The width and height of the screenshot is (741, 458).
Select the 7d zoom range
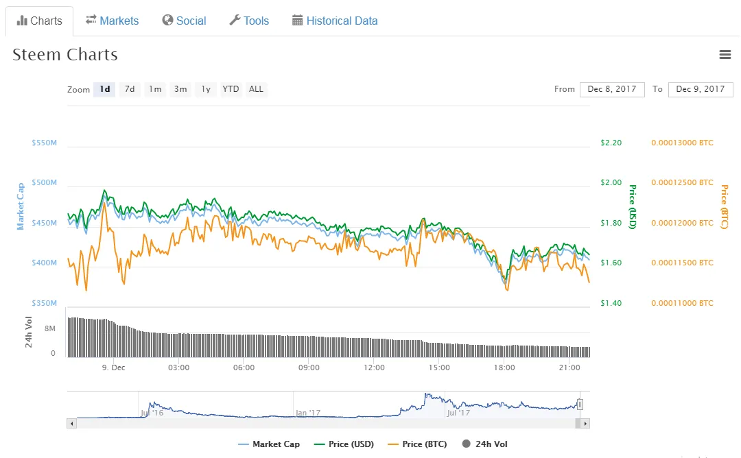tap(130, 89)
